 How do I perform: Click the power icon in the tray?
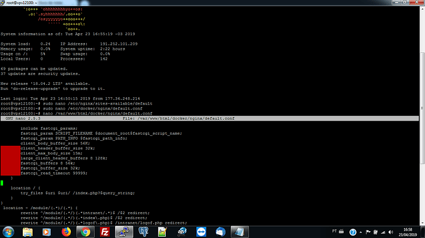coord(375,232)
